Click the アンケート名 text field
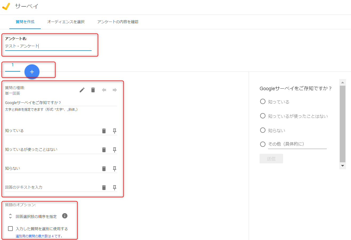The image size is (351, 240). tap(48, 46)
